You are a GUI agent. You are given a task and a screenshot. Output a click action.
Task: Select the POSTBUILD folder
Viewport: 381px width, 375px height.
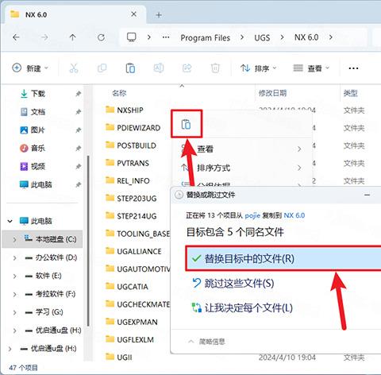(x=131, y=145)
